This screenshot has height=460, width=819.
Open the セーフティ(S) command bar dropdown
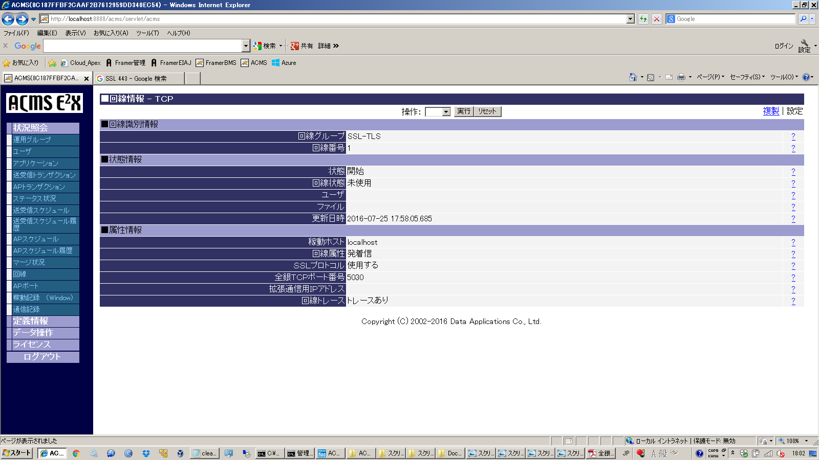(x=747, y=77)
